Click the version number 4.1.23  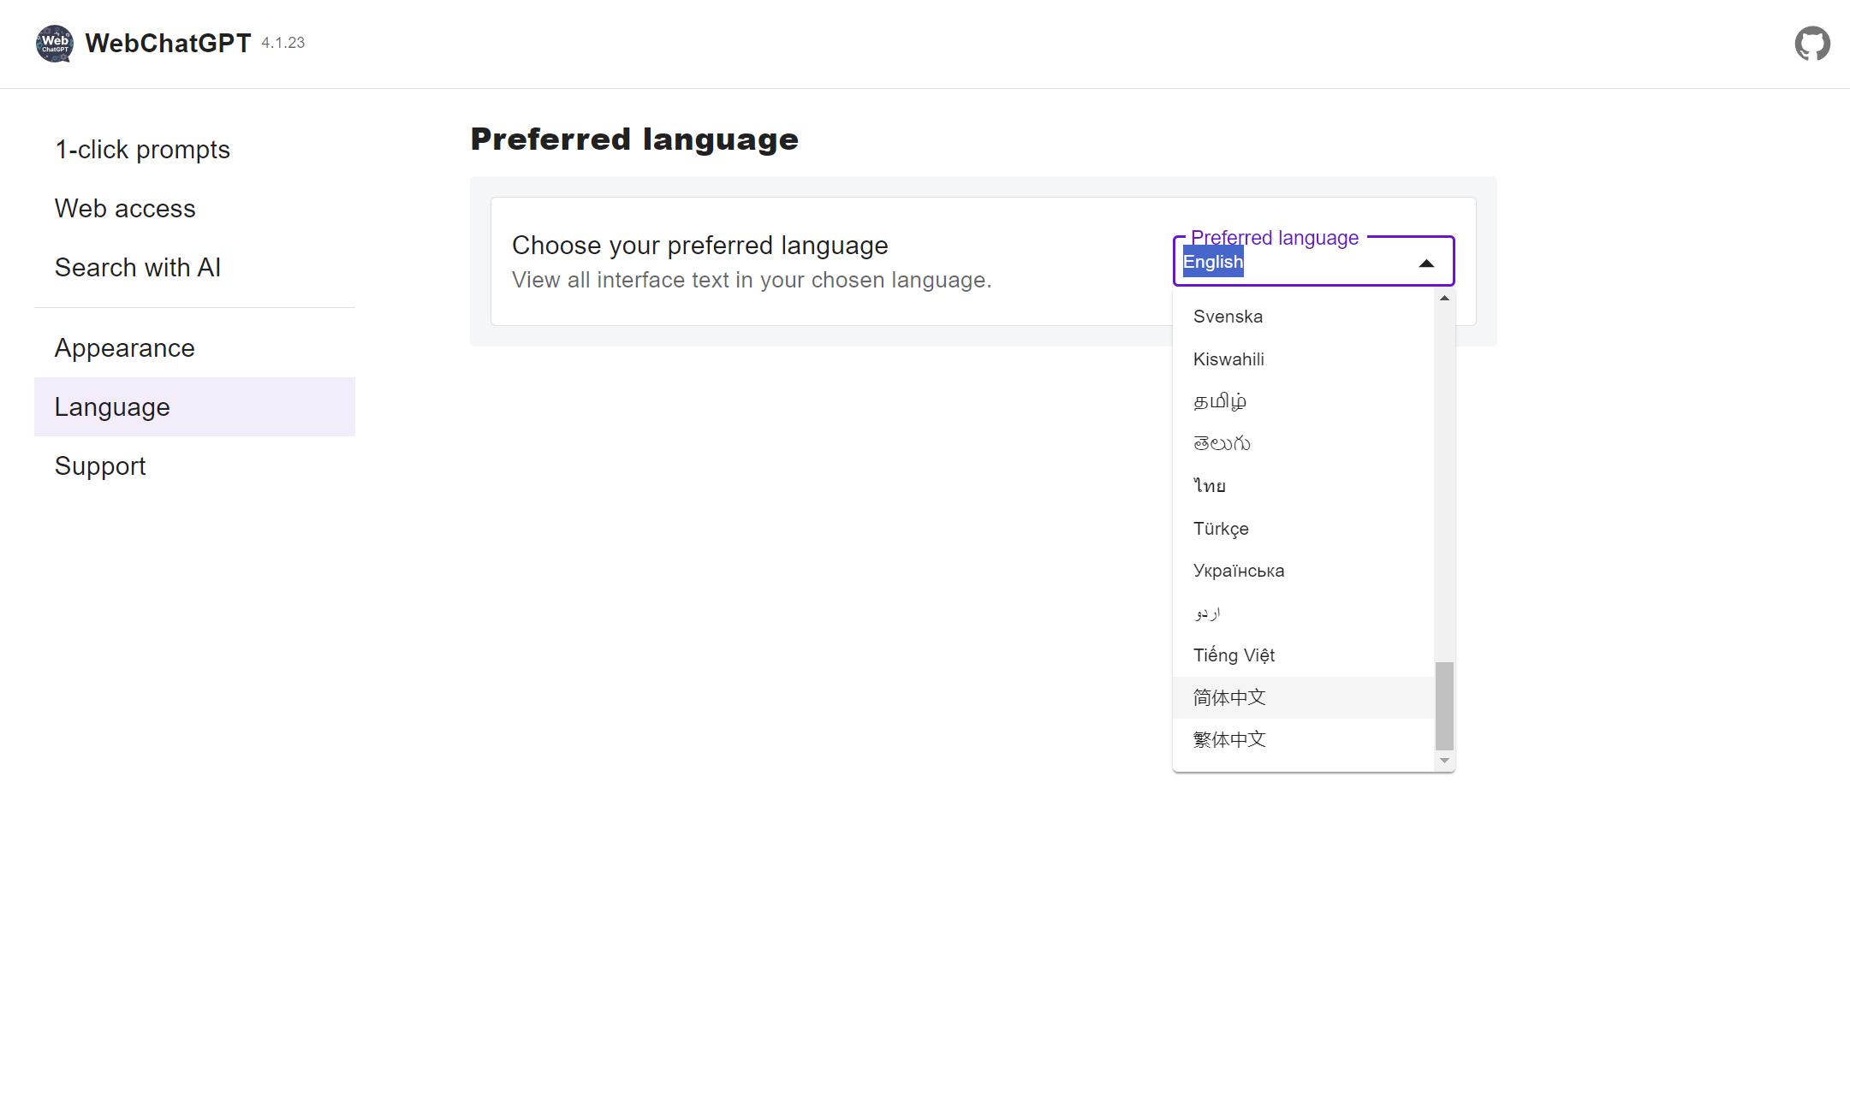[x=283, y=43]
